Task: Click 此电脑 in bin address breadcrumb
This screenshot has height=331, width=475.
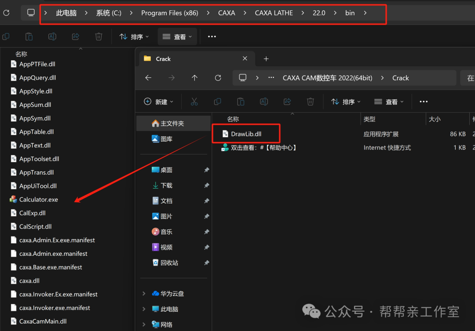Action: tap(66, 13)
